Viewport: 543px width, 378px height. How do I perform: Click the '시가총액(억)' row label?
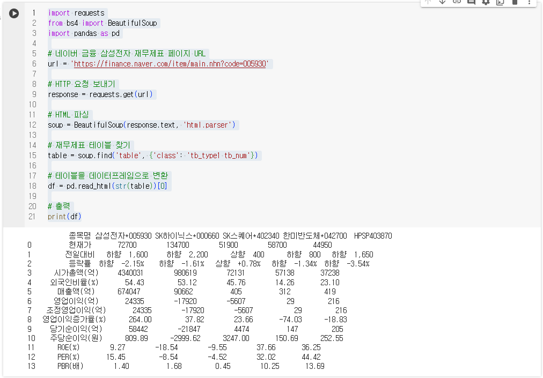(76, 273)
